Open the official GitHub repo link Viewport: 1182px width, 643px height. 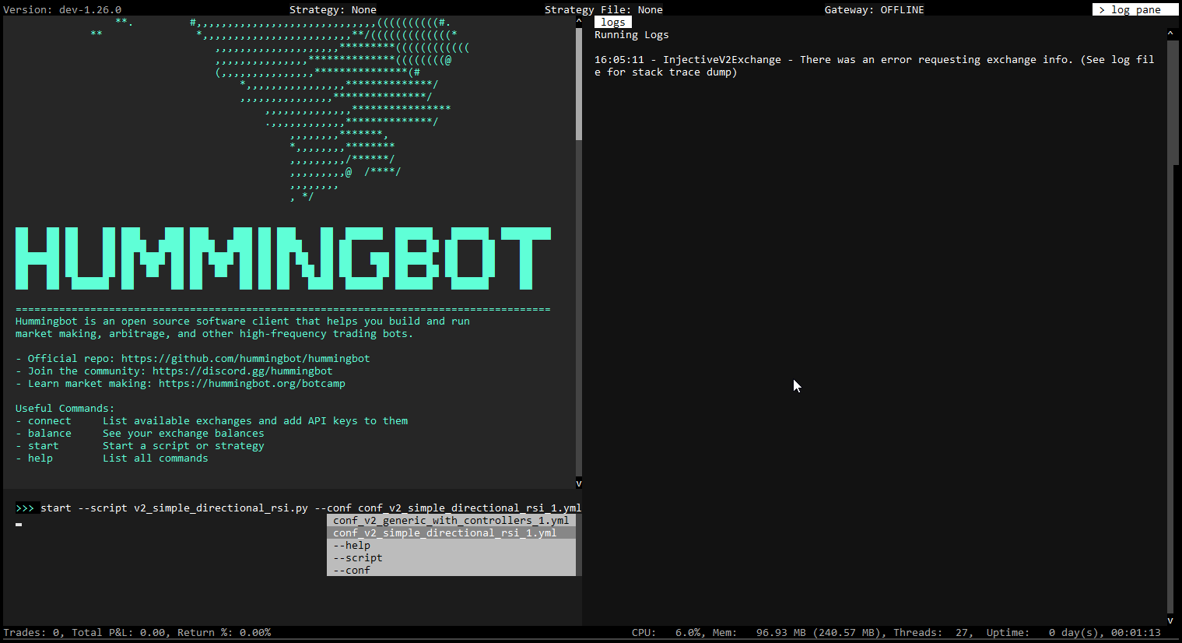[x=245, y=359]
